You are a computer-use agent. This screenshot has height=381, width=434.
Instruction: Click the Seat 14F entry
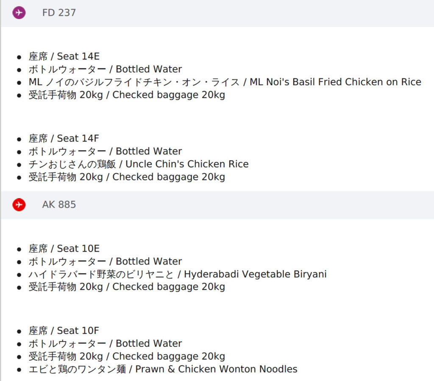64,138
